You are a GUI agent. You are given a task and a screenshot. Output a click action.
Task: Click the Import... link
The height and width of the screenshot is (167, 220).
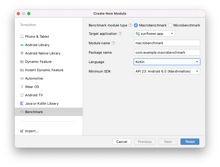(32, 131)
